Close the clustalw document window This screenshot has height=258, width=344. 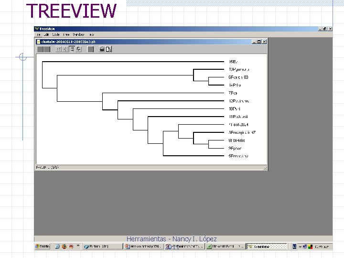[264, 42]
